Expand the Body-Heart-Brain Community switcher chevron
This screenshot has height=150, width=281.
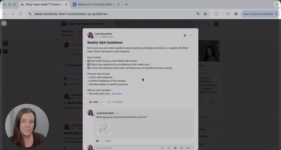coord(109,24)
